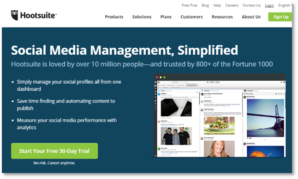Click the bridge photo in dashboard preview
This screenshot has width=298, height=179.
pos(265,117)
